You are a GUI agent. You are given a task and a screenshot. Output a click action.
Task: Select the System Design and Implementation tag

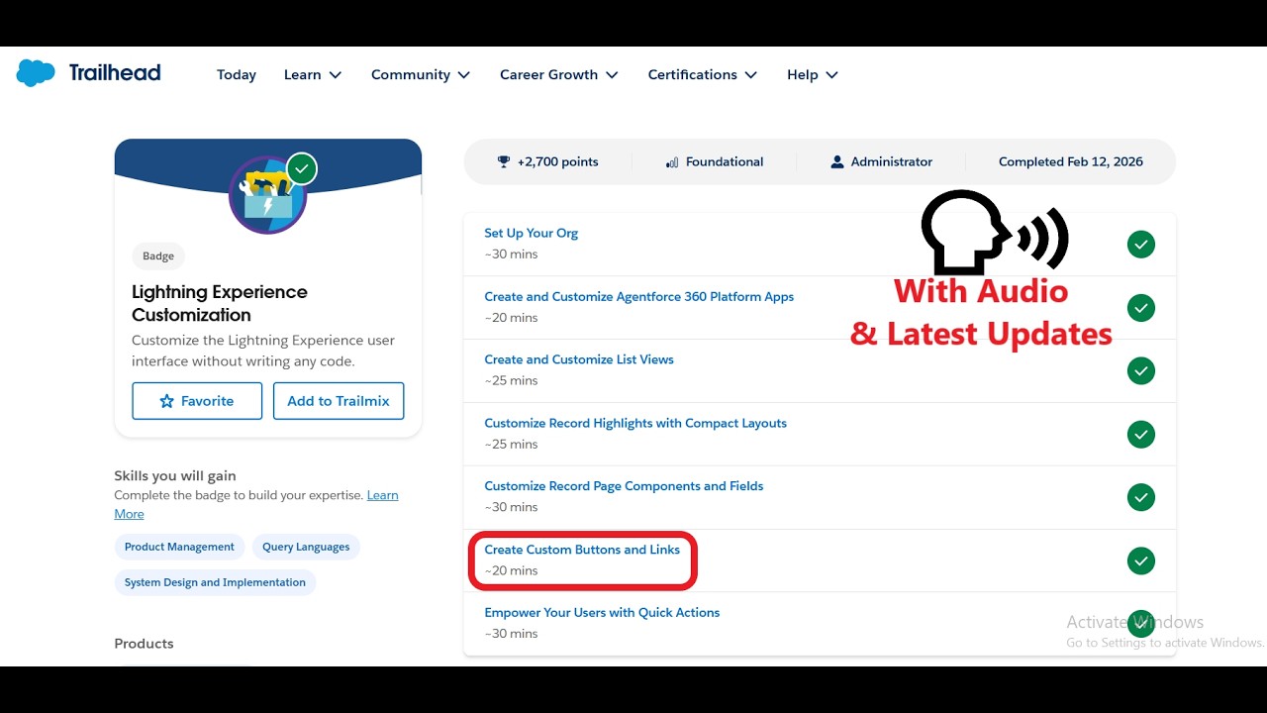[x=215, y=582]
